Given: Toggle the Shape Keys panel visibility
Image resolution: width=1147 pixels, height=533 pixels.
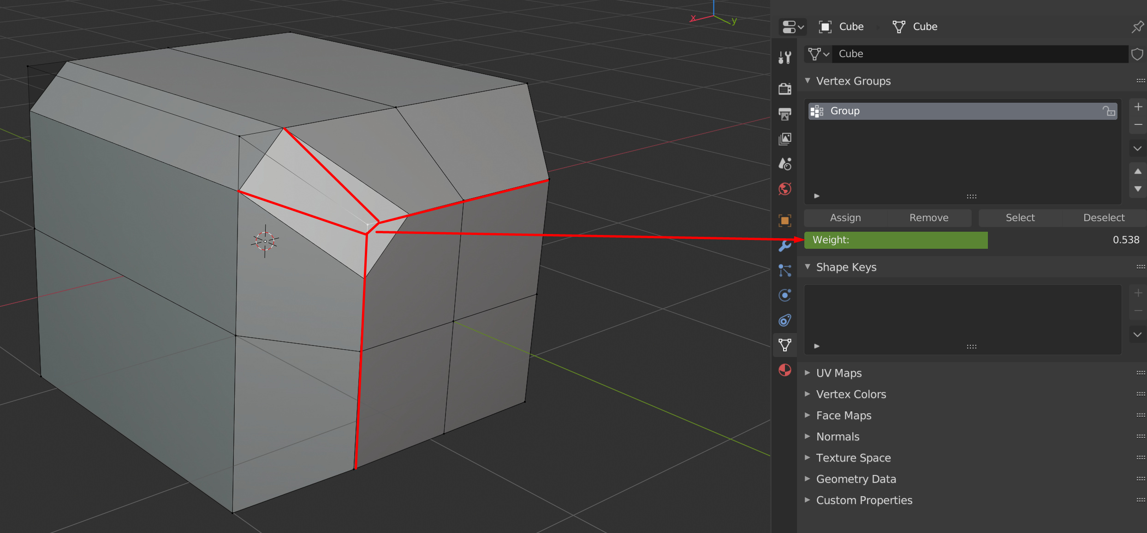Looking at the screenshot, I should tap(810, 266).
